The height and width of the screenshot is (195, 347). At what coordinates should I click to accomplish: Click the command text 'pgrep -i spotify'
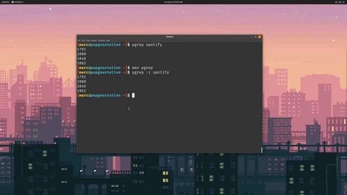(x=151, y=72)
